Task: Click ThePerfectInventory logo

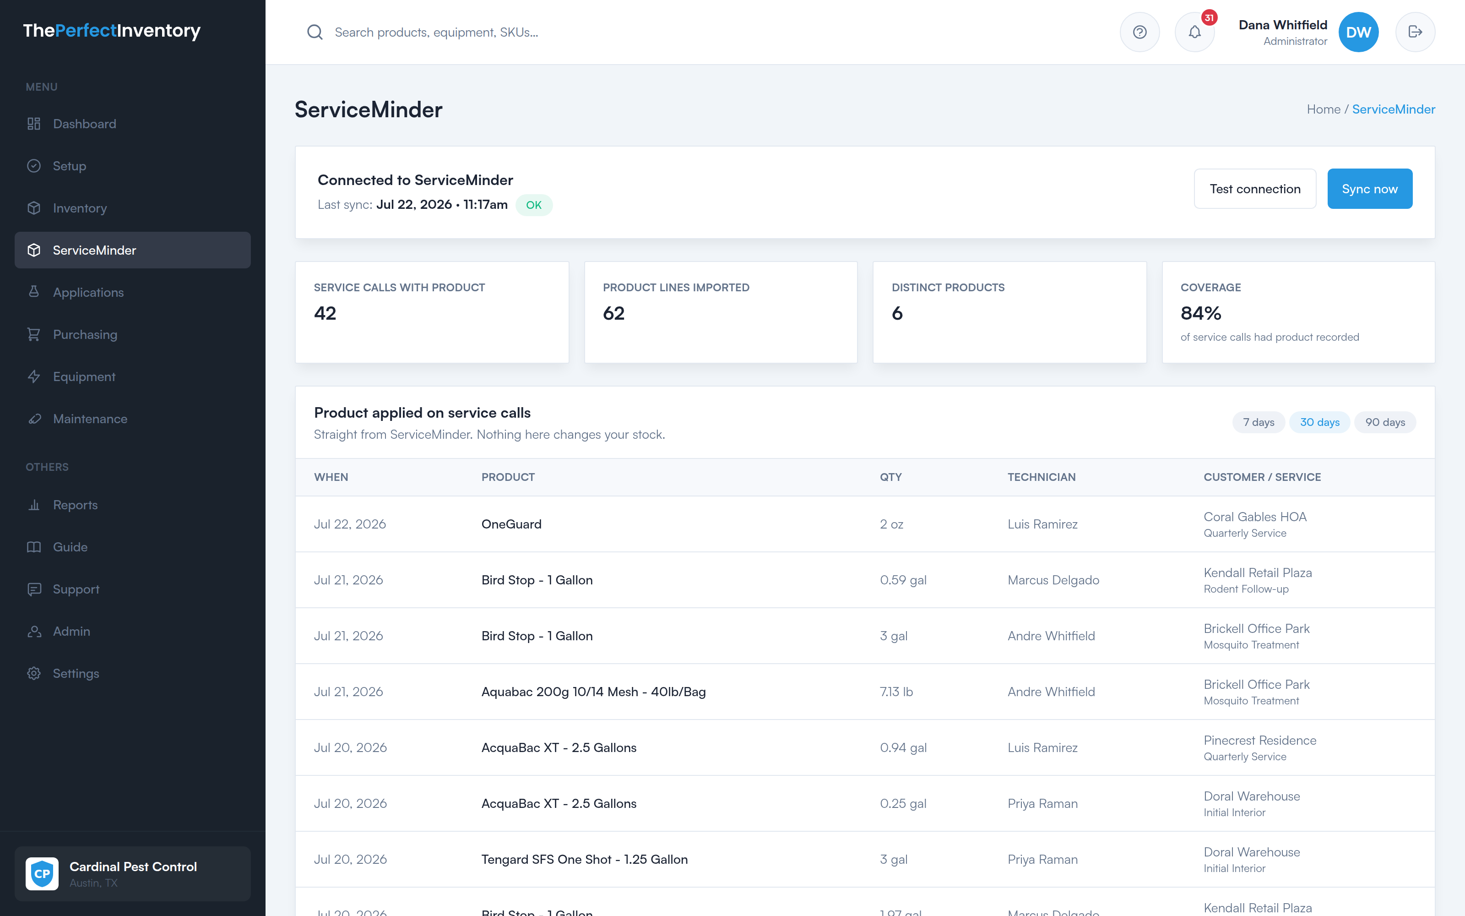Action: point(112,30)
